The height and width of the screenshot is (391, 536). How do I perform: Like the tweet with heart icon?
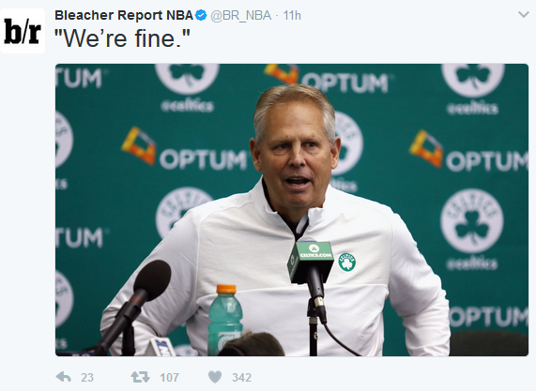pyautogui.click(x=215, y=377)
